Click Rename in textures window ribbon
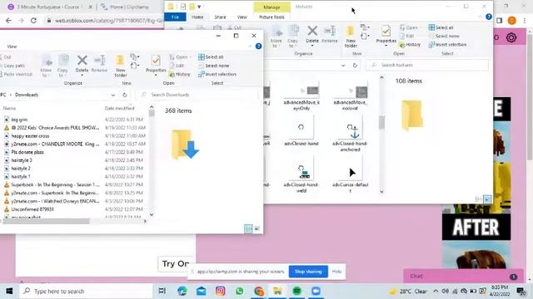Screen dimensions: 533x299 point(330,35)
